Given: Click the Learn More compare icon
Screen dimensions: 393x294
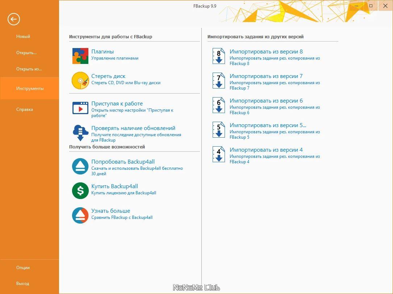Looking at the screenshot, I should tap(80, 215).
